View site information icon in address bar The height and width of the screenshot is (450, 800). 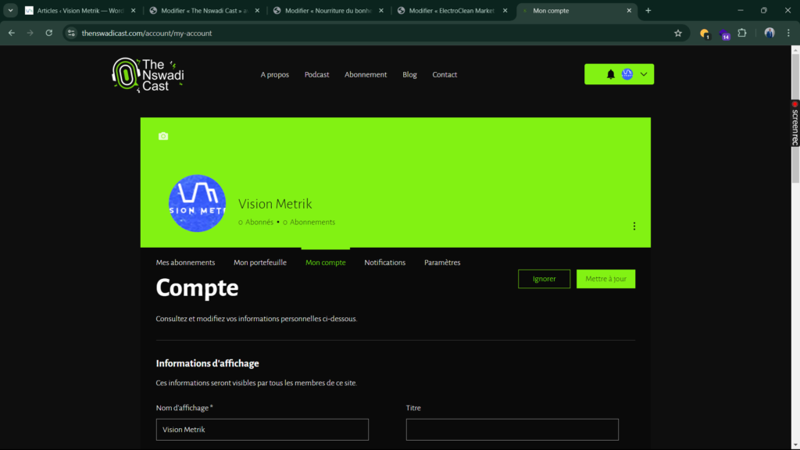point(71,33)
